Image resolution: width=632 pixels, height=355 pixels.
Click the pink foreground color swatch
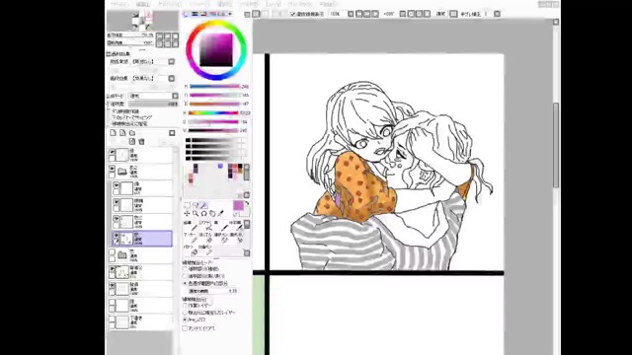(238, 206)
